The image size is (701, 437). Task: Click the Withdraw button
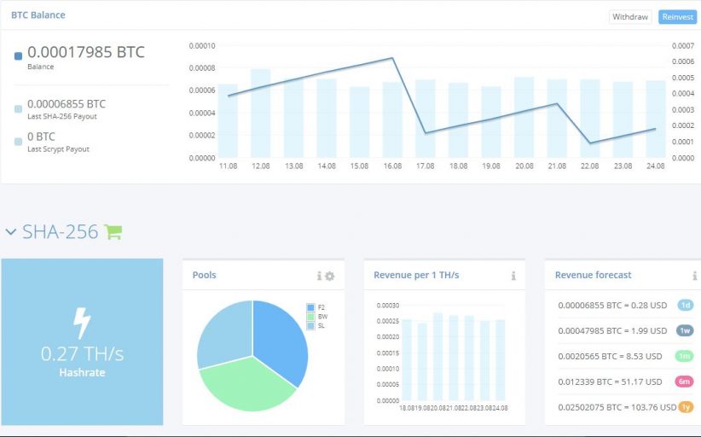tap(630, 17)
